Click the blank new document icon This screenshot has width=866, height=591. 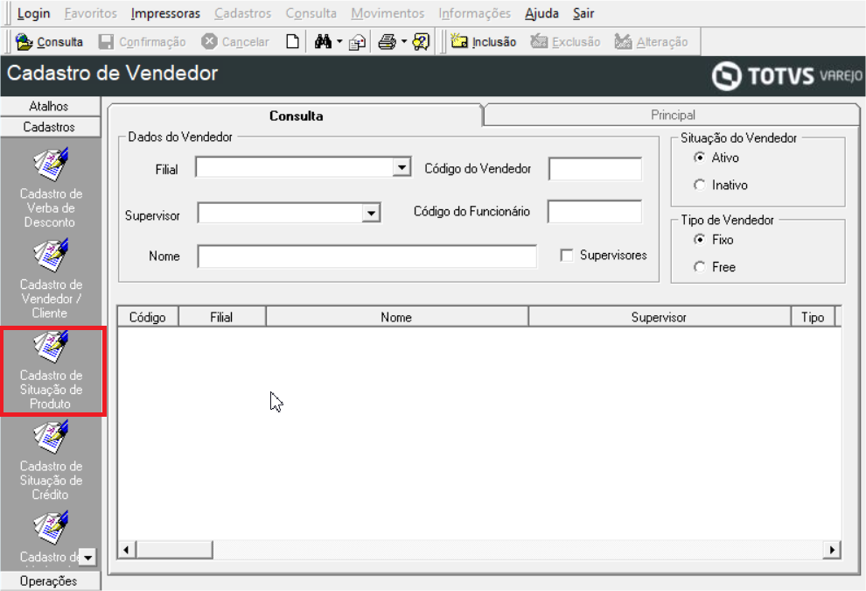tap(292, 42)
